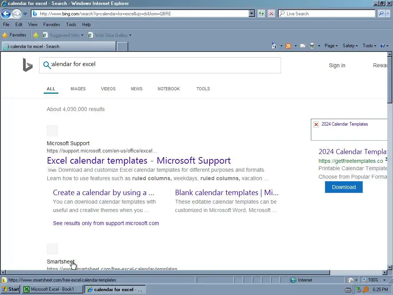The image size is (393, 295).
Task: Click the Sign in link
Action: click(x=337, y=65)
